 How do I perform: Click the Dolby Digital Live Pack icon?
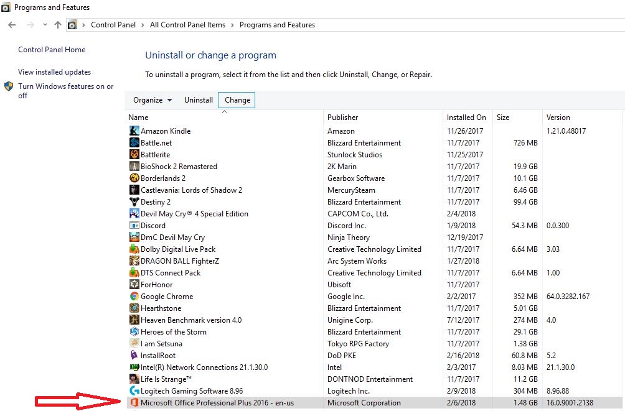[x=134, y=249]
